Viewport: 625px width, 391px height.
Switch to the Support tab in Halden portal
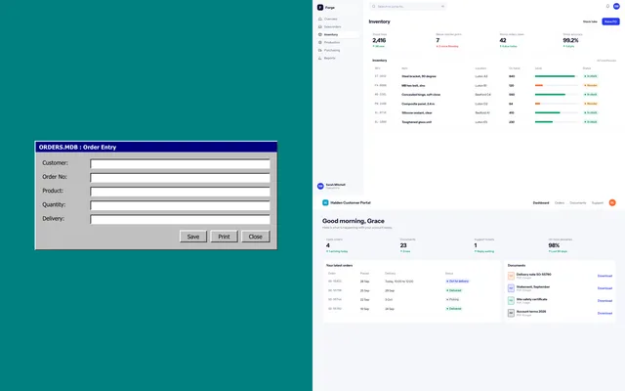pos(597,202)
